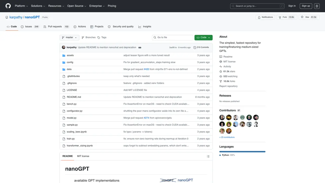Image resolution: width=325 pixels, height=183 pixels.
Task: Click the Readme book icon in About
Action: pyautogui.click(x=221, y=57)
